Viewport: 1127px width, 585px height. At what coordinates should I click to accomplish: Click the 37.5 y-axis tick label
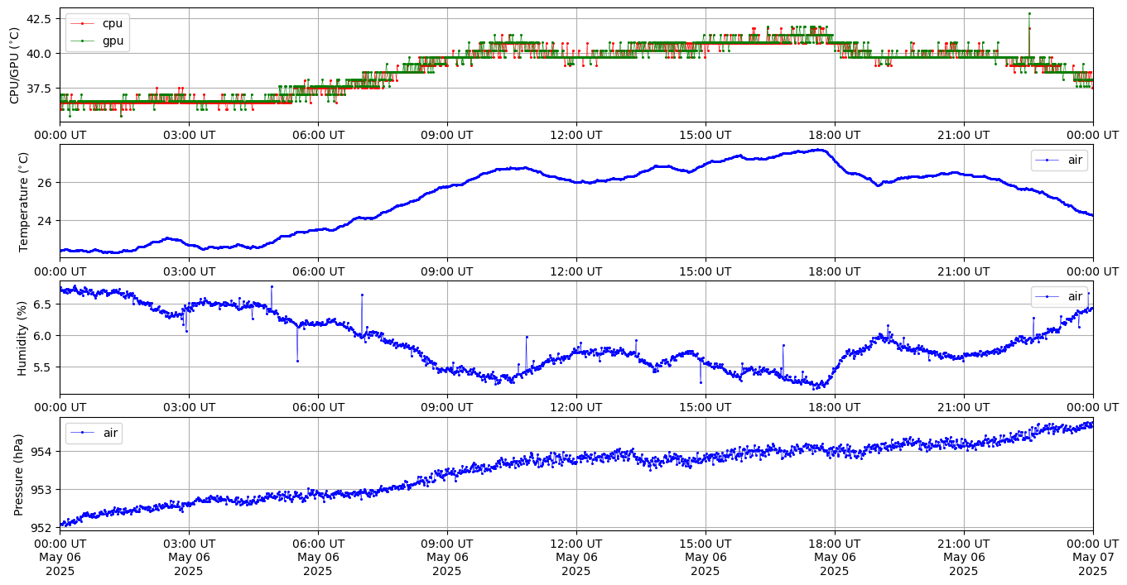tap(40, 88)
